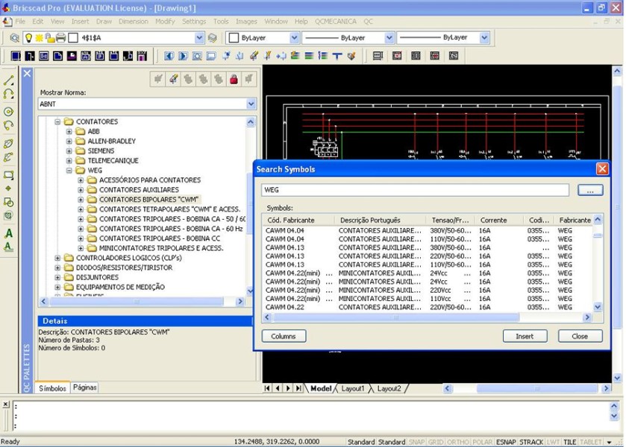
Task: Click the browse '...' button next to WEG
Action: [x=590, y=190]
